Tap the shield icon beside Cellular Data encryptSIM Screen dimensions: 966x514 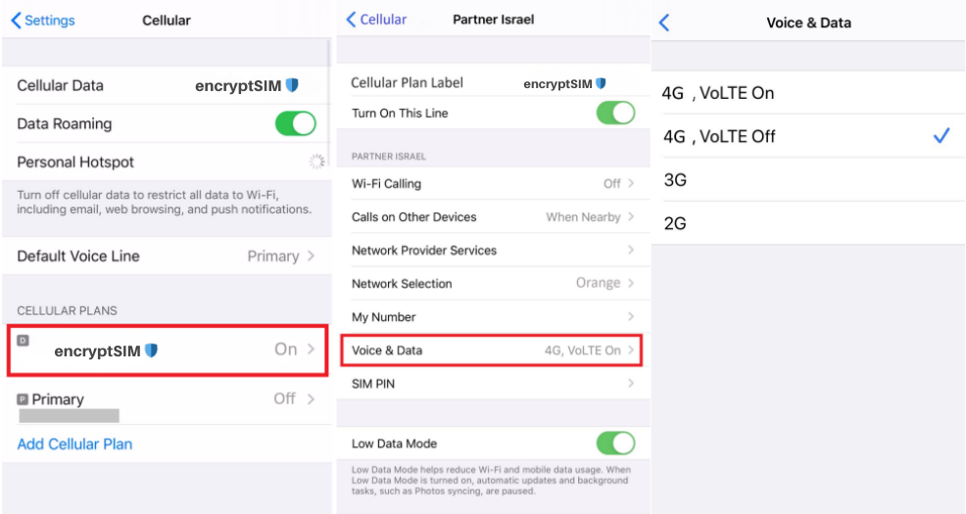[292, 85]
